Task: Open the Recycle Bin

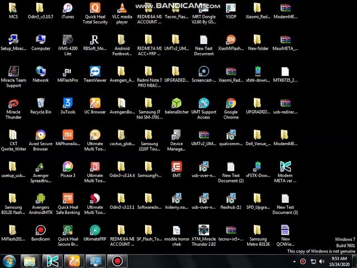Action: click(41, 107)
